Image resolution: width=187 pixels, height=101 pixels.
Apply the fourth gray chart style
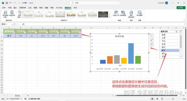pyautogui.click(x=60, y=15)
